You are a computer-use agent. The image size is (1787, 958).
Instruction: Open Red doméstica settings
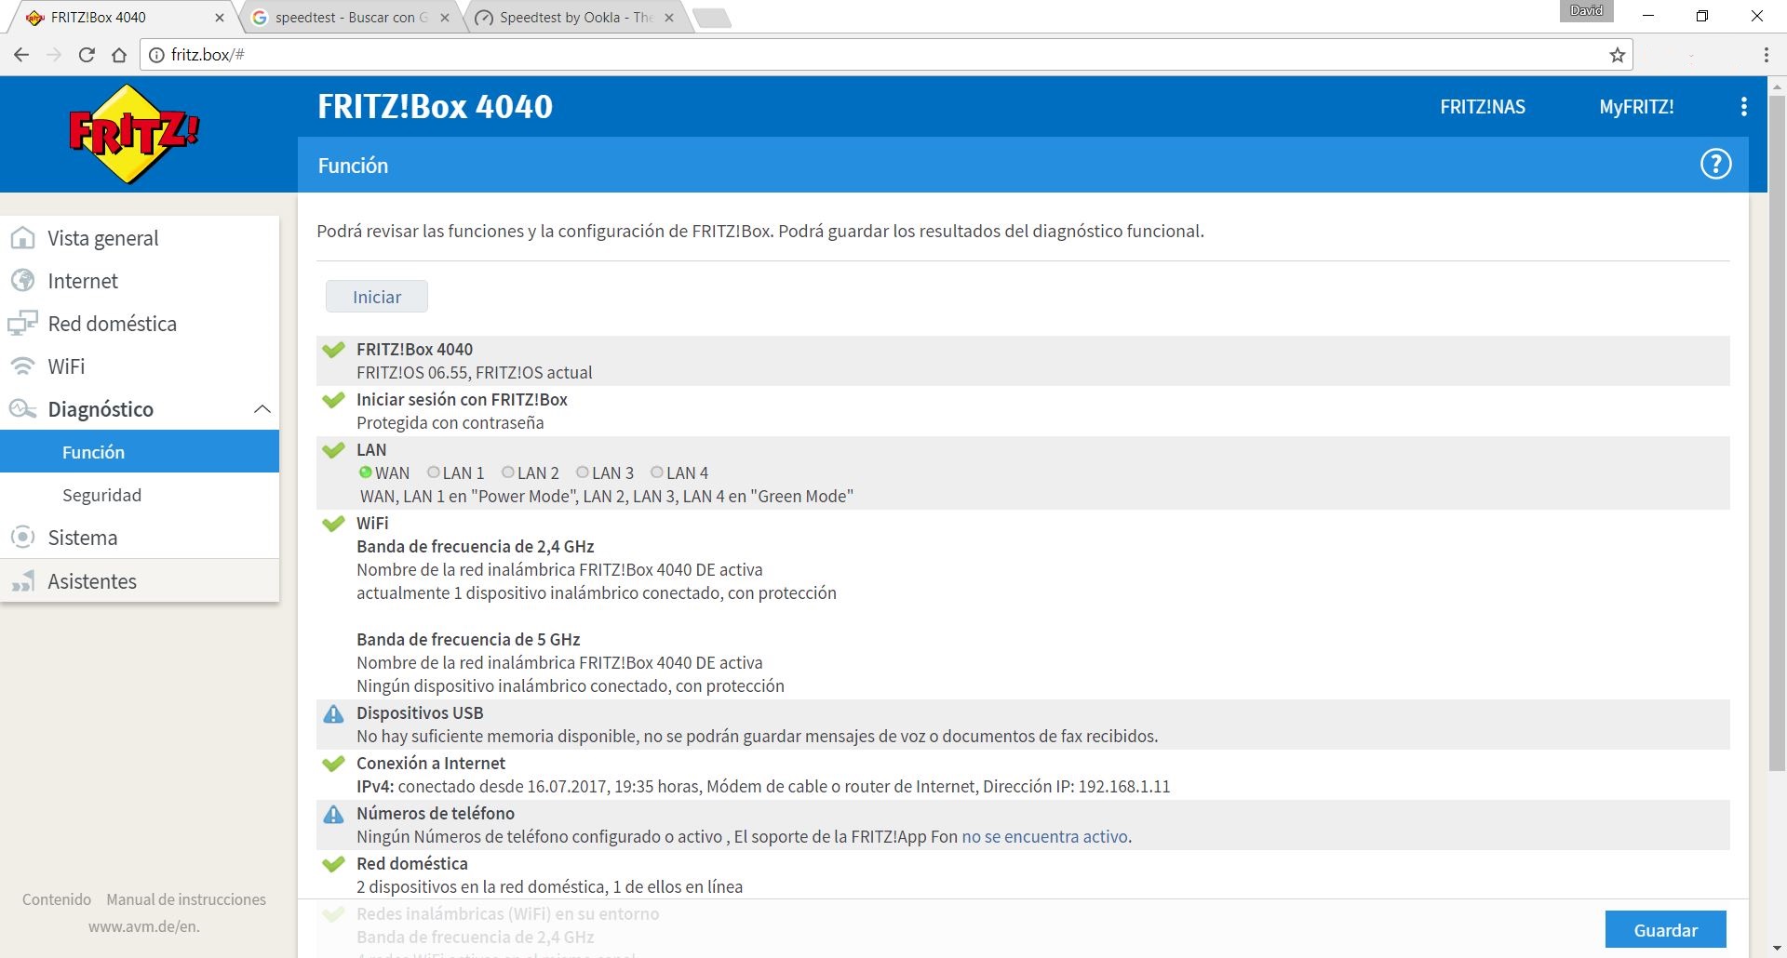113,324
